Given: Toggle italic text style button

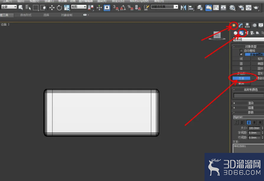Looking at the screenshot, I should [236, 122].
